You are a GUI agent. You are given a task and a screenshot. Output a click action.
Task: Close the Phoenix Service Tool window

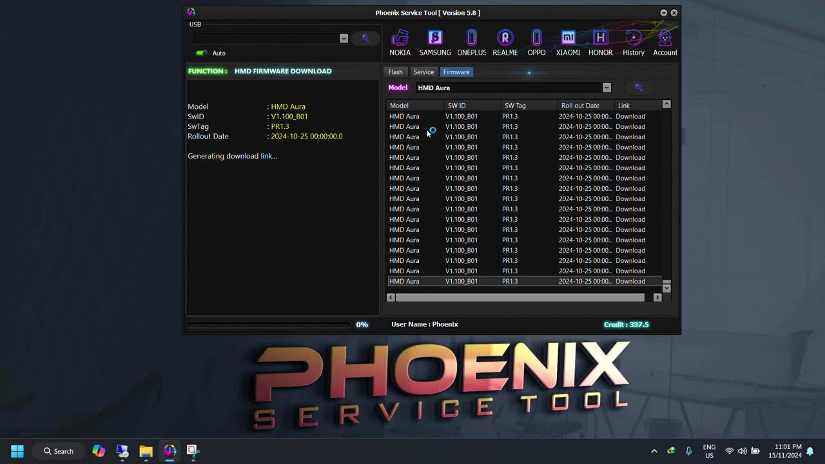[x=674, y=13]
